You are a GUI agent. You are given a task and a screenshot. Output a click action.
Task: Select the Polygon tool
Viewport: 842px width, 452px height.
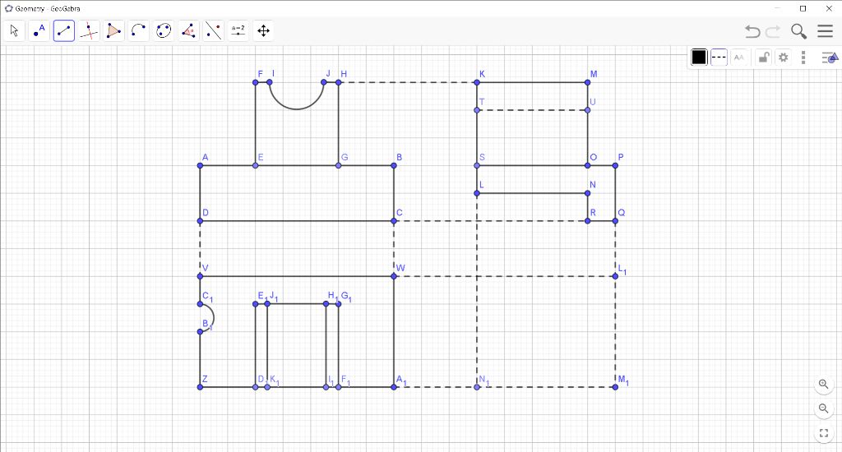tap(113, 31)
